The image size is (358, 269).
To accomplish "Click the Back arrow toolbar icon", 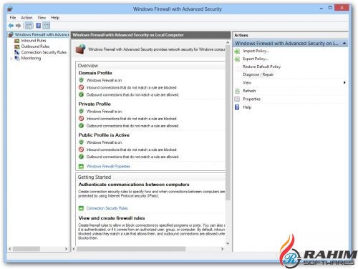I will pos(11,26).
